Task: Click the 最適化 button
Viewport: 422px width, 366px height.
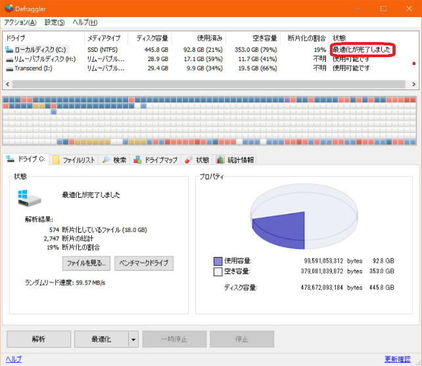Action: tap(101, 339)
